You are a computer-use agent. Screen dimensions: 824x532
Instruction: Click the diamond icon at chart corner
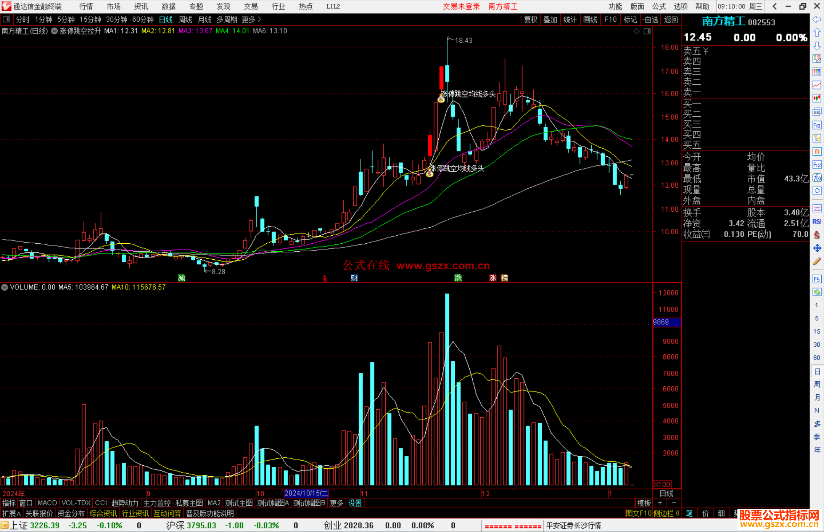point(636,31)
